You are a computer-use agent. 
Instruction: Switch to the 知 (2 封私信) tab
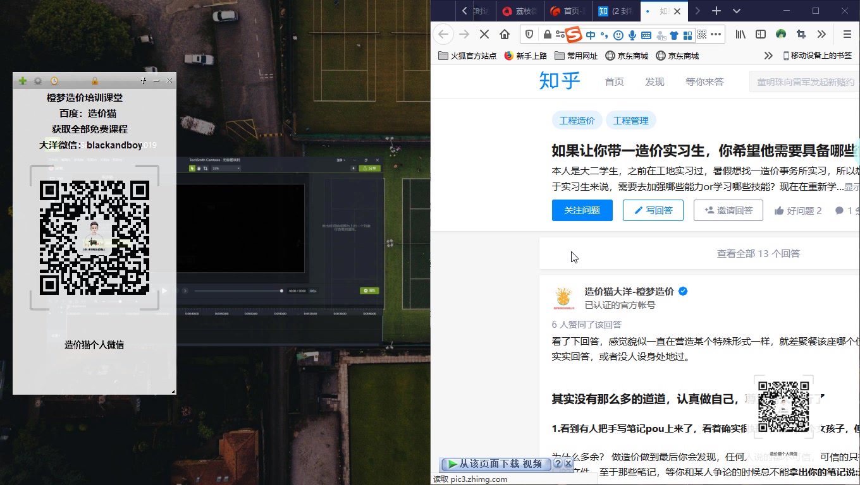click(617, 11)
